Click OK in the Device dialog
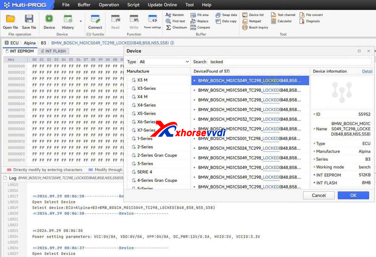 click(353, 196)
